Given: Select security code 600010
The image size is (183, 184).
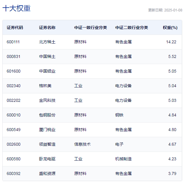Looking at the screenshot, I should [14, 115].
